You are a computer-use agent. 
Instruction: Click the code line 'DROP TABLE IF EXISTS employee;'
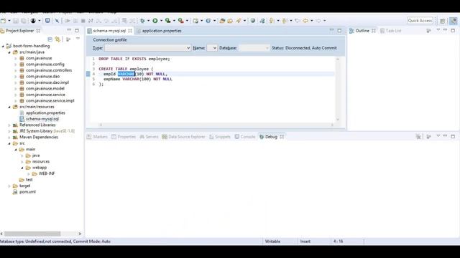tap(134, 59)
